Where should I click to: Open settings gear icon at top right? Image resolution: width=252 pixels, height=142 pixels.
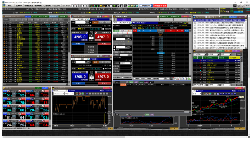click(x=239, y=6)
